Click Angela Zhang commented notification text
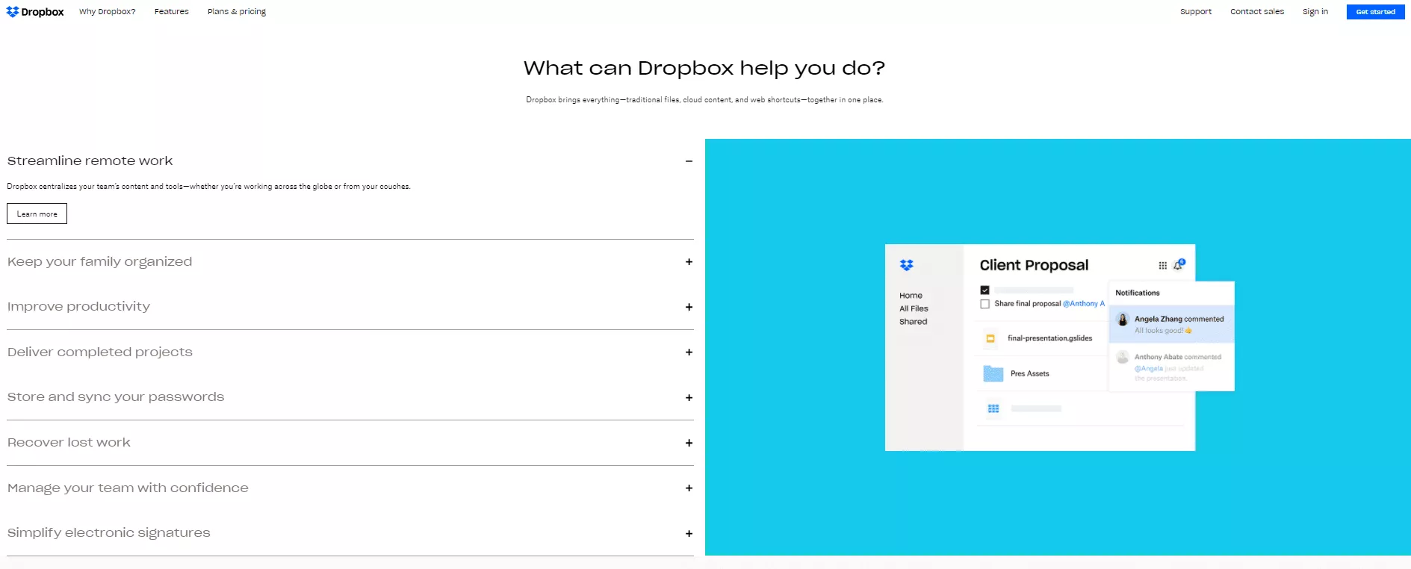This screenshot has height=569, width=1411. (x=1179, y=319)
